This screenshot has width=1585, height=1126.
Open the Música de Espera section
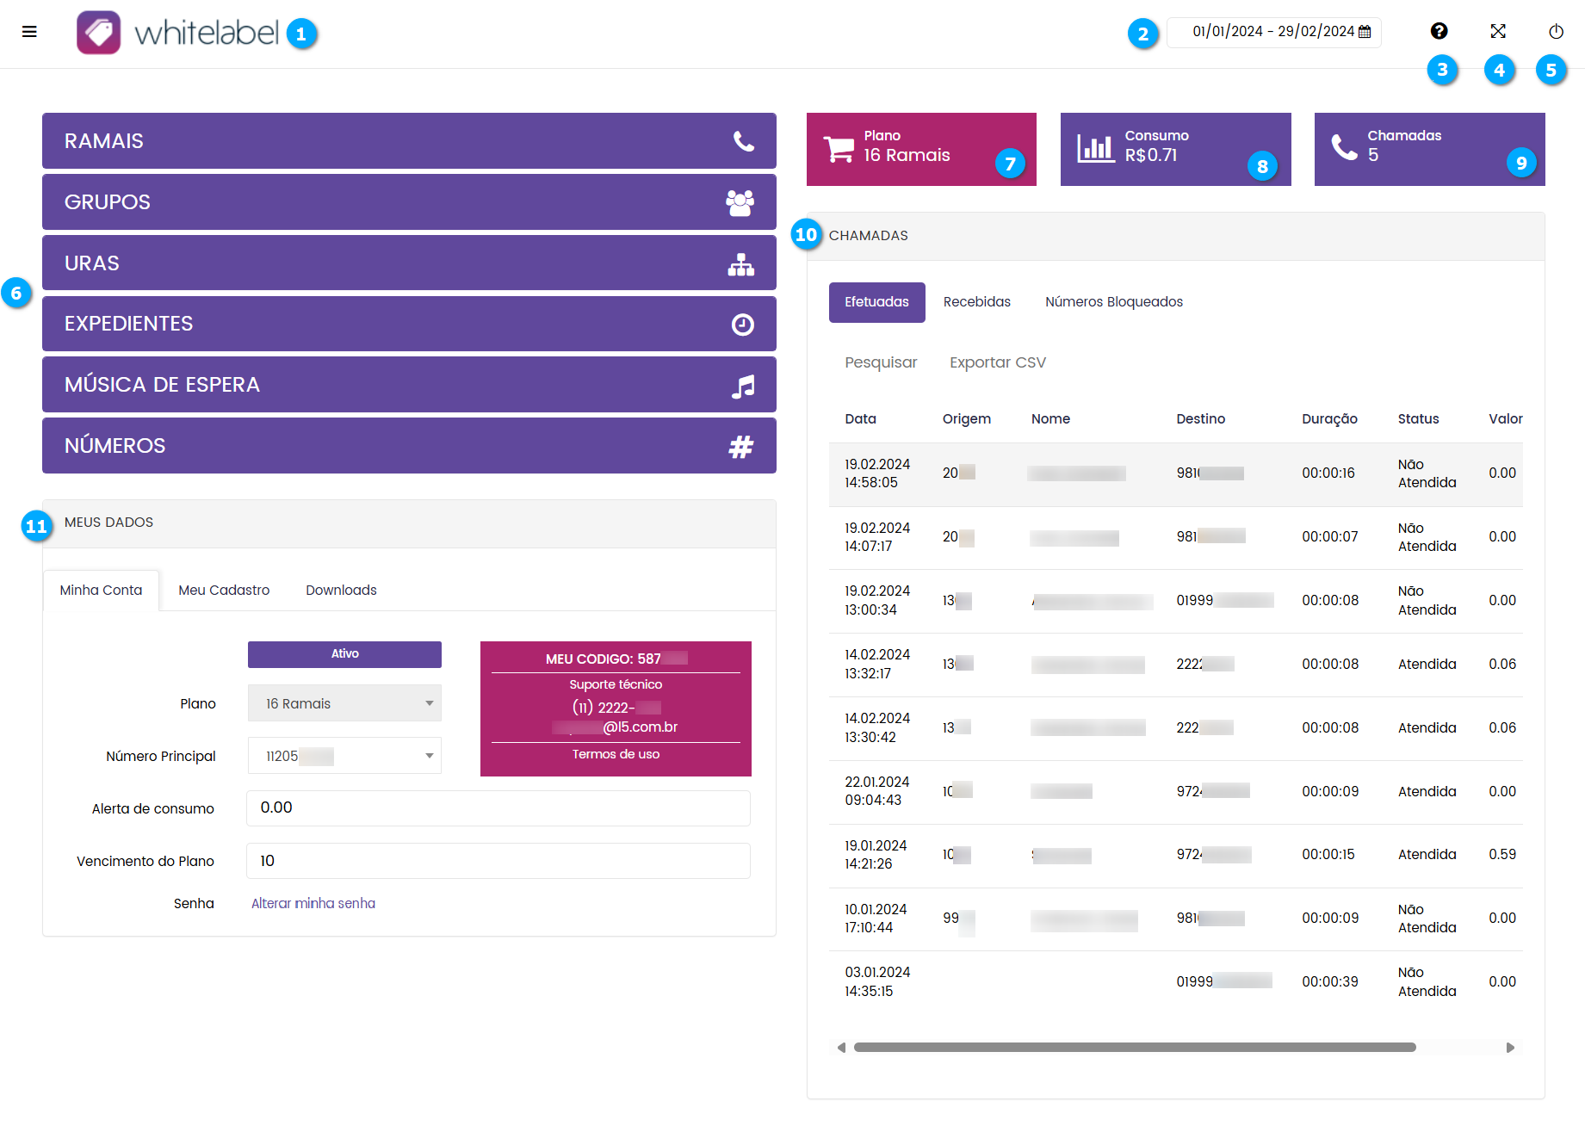409,385
